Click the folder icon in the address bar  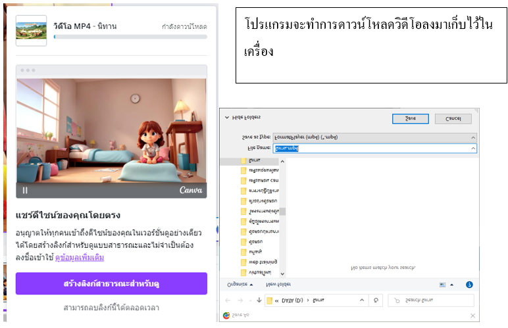click(269, 300)
